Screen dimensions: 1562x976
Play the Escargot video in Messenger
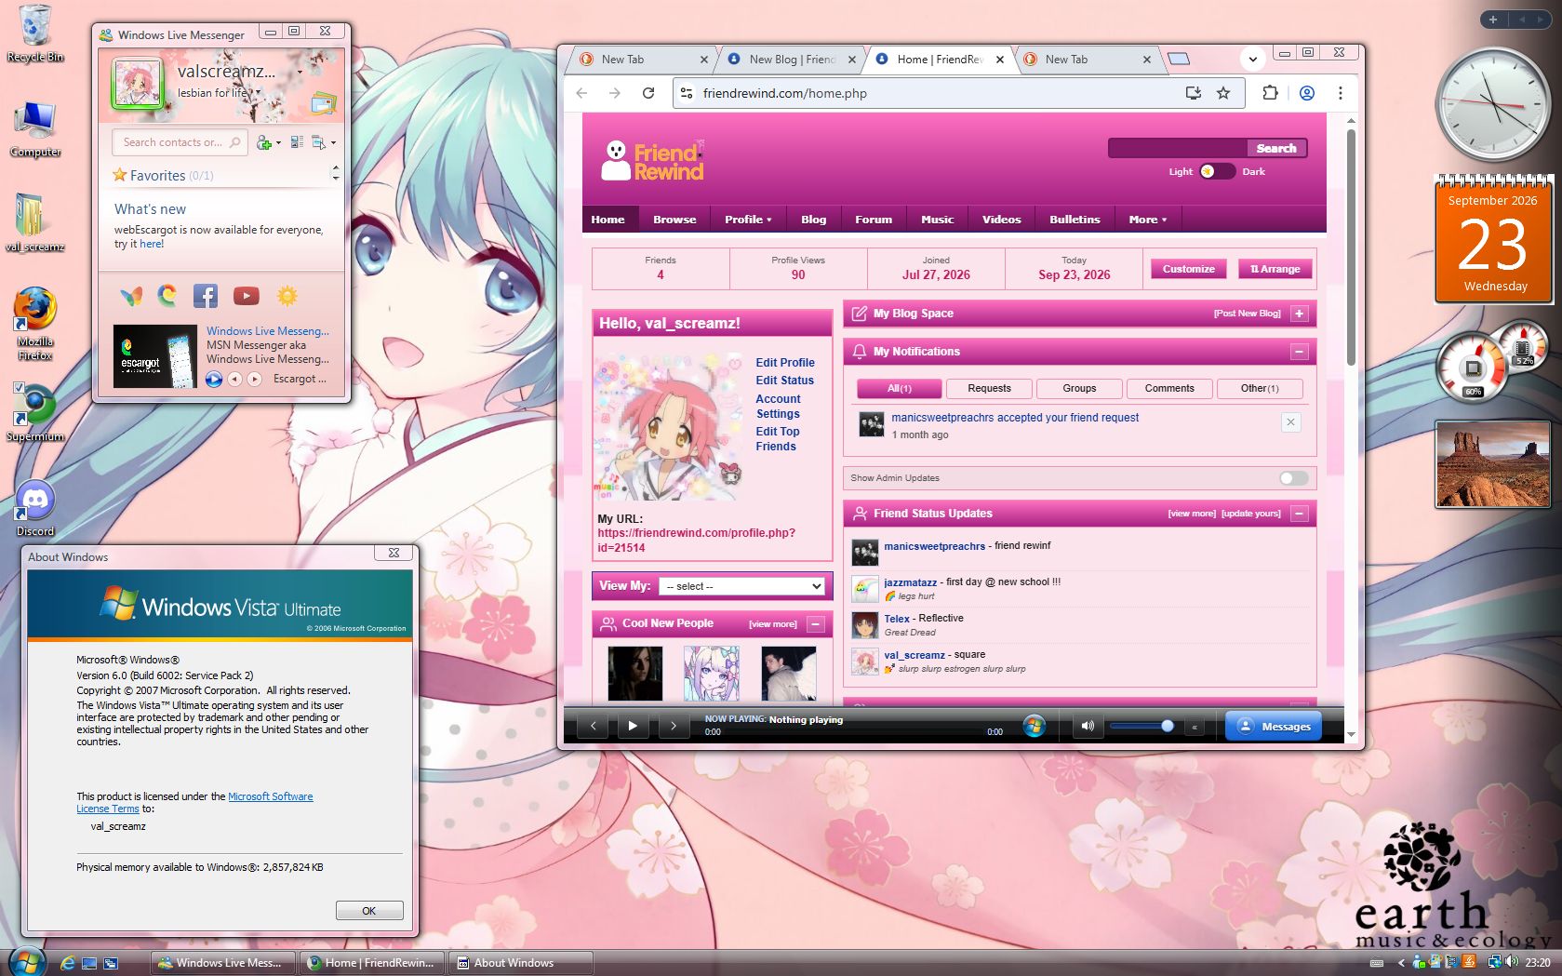point(214,379)
